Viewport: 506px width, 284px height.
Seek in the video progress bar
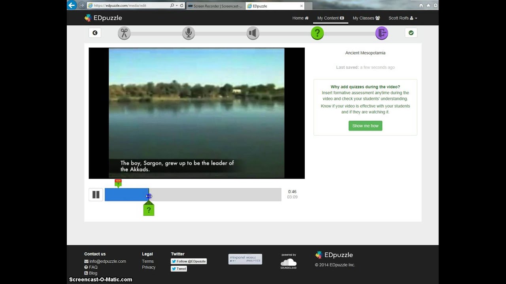(193, 194)
